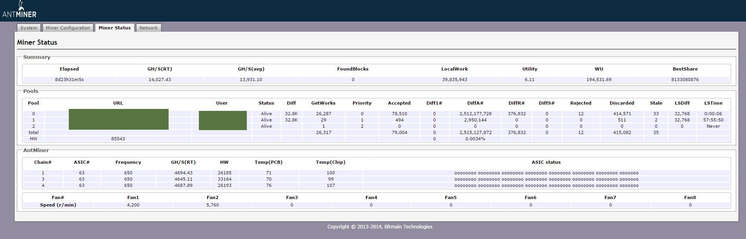Click the BestShare column header
This screenshot has width=746, height=239.
(x=685, y=69)
